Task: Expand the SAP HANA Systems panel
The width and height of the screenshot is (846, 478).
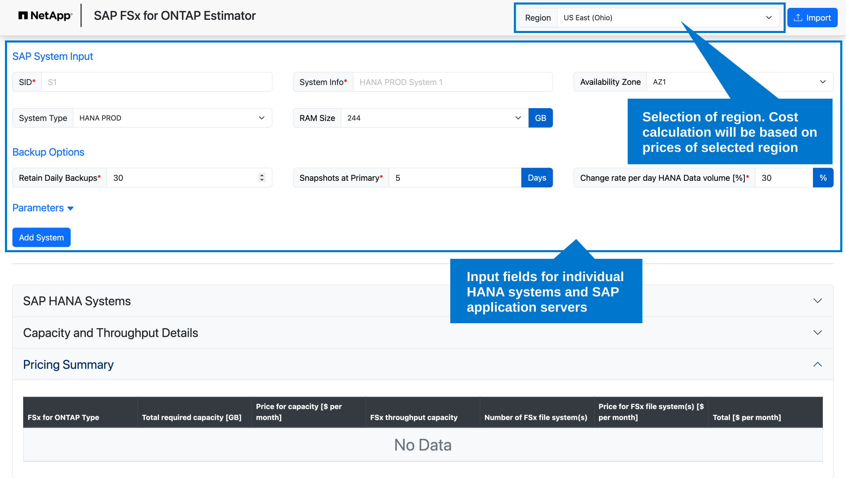Action: (423, 301)
